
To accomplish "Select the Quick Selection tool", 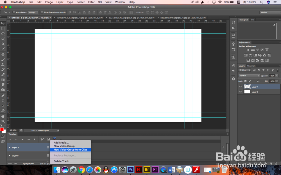I will click(x=3, y=39).
